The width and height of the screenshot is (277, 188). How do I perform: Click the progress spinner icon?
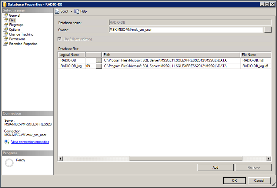9,163
